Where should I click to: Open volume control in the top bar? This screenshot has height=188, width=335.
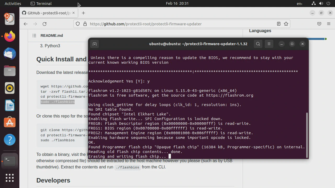coord(321,3)
